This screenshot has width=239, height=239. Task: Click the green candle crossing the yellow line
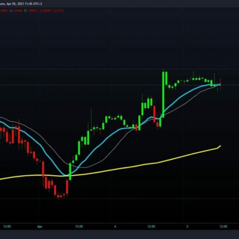pos(70,172)
